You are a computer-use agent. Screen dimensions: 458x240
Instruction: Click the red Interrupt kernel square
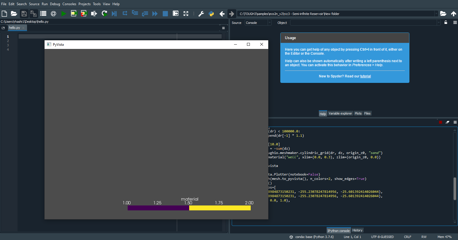click(440, 122)
